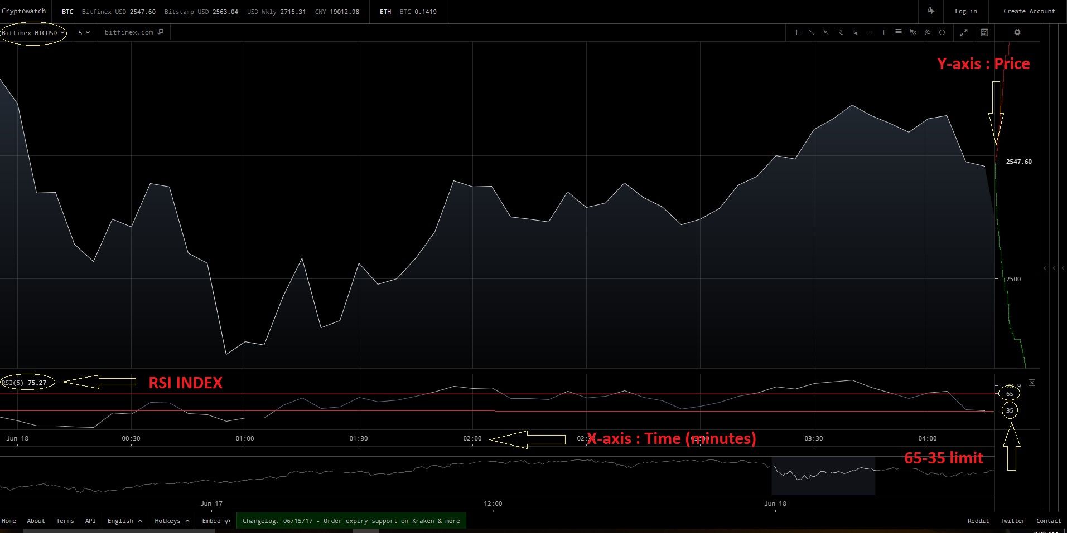This screenshot has width=1067, height=533.
Task: Select Bitfinex USD 2547.60 ticker
Action: click(x=119, y=12)
